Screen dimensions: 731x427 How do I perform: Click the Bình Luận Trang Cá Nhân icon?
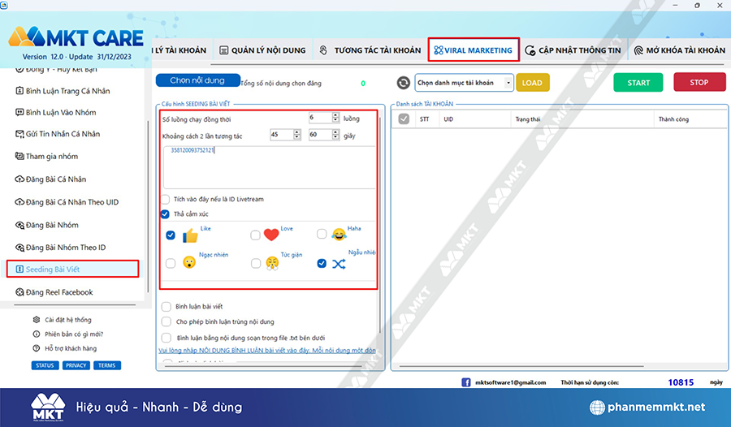(x=19, y=90)
